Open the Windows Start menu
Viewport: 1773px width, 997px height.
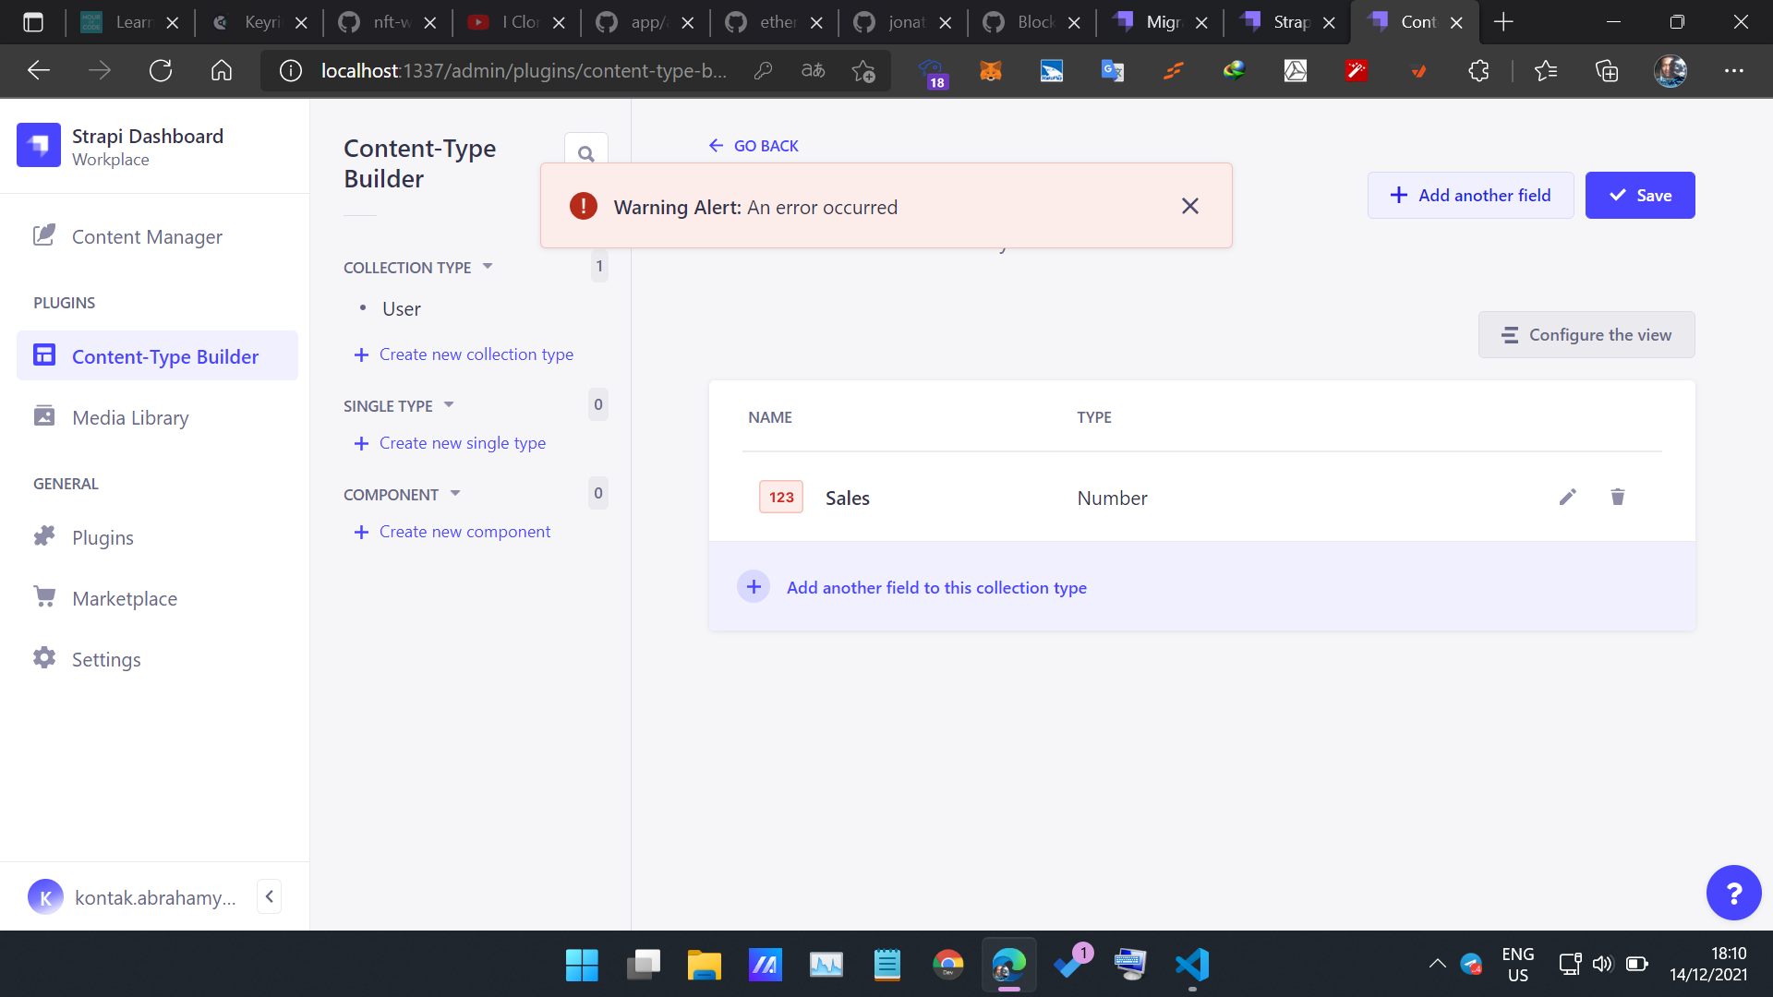pyautogui.click(x=582, y=964)
